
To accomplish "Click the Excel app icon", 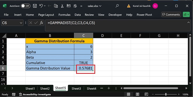I will click(5, 6).
